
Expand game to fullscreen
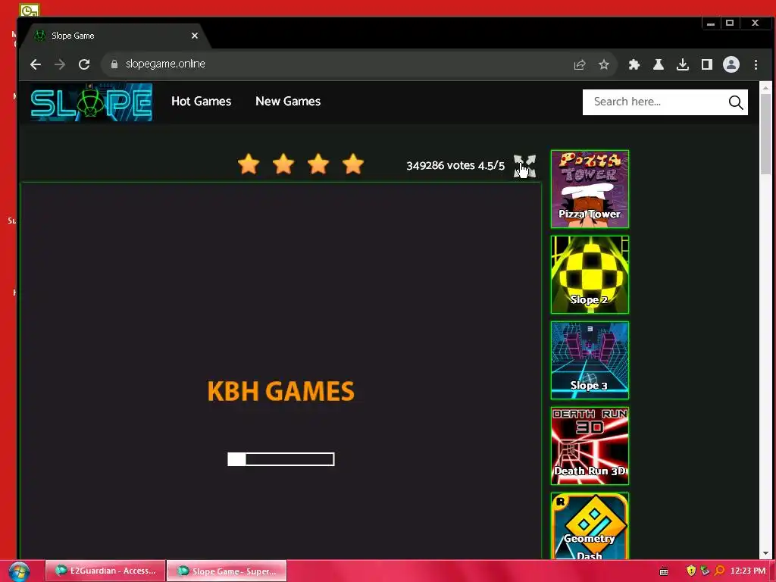[524, 166]
